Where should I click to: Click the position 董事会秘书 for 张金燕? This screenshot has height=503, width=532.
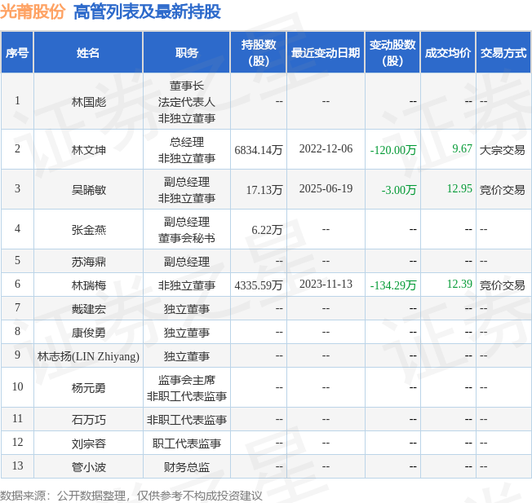187,237
